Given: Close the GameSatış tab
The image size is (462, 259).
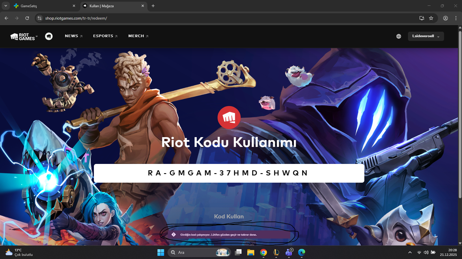Looking at the screenshot, I should tap(74, 6).
